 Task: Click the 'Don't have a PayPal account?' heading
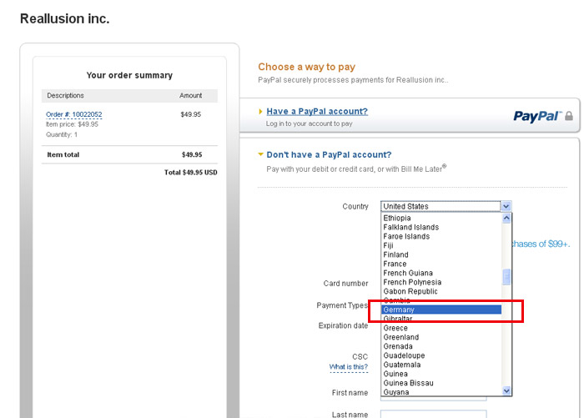click(x=329, y=154)
